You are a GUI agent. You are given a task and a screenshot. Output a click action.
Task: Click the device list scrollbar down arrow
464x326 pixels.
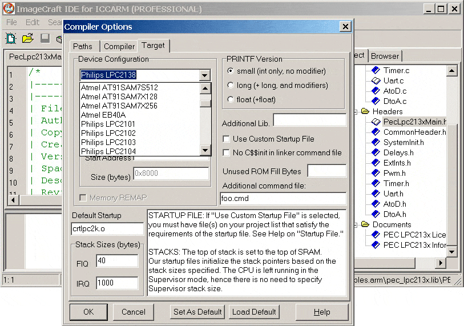205,150
